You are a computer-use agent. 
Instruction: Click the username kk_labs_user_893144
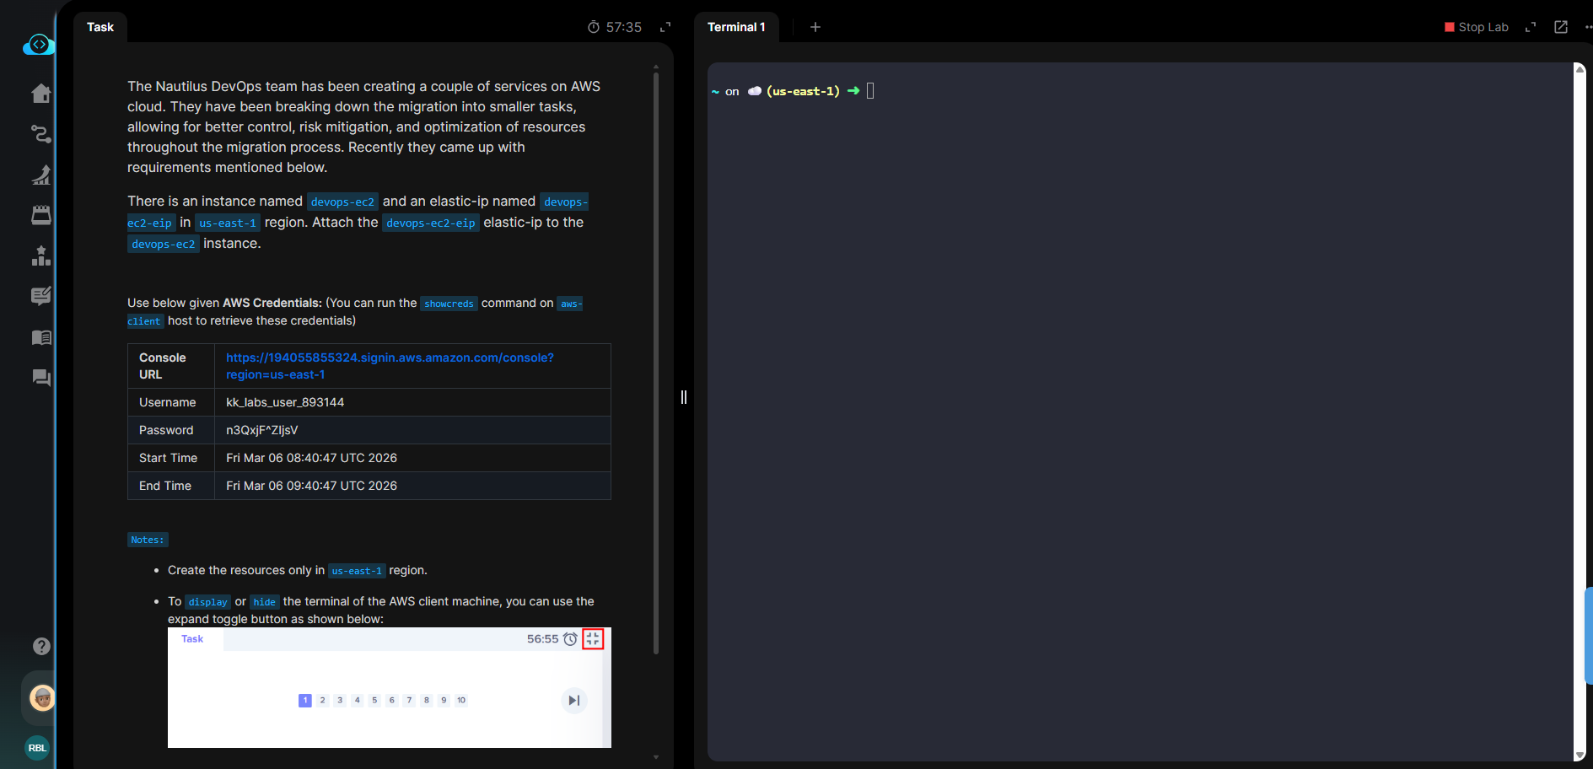(285, 402)
